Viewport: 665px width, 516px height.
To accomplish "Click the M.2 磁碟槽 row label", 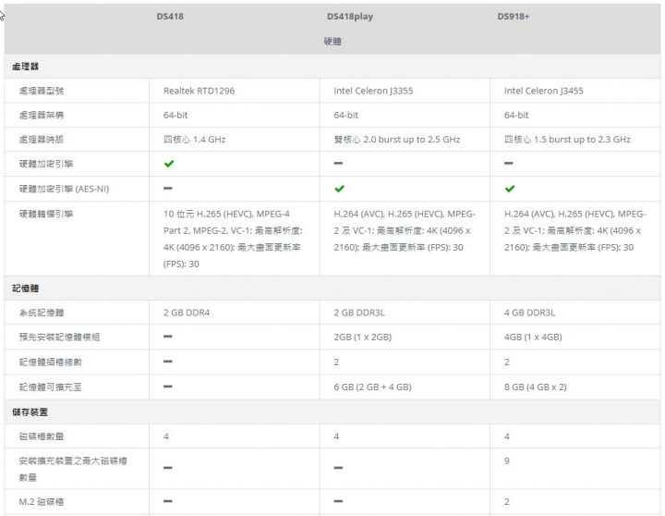I will click(42, 501).
